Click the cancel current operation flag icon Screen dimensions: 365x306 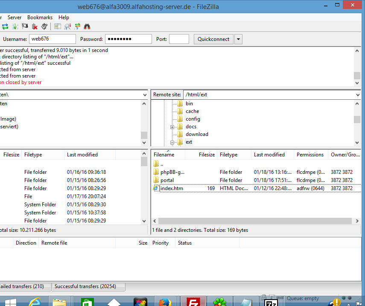25,26
